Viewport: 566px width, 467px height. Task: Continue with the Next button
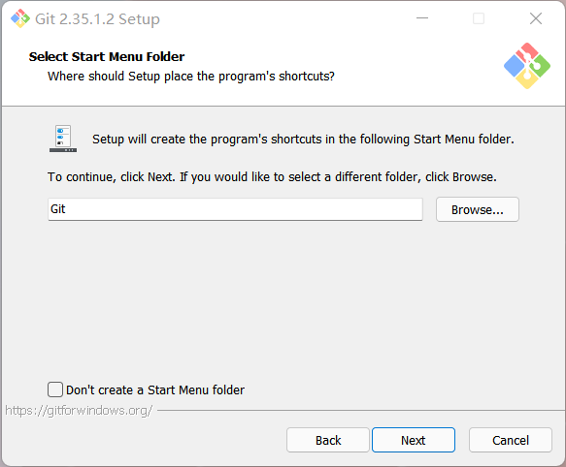click(414, 440)
